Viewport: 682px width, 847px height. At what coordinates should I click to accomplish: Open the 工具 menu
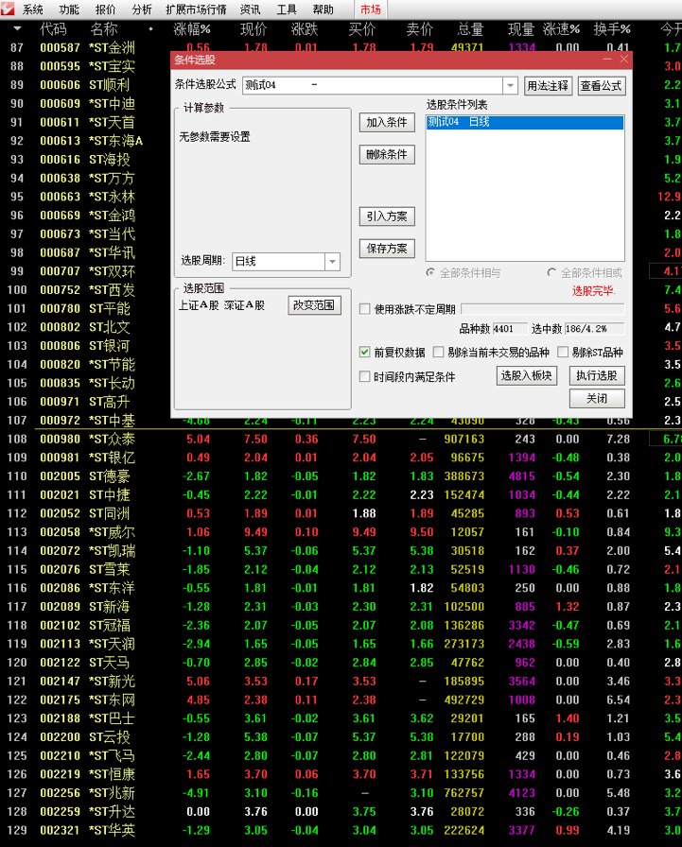pos(287,9)
